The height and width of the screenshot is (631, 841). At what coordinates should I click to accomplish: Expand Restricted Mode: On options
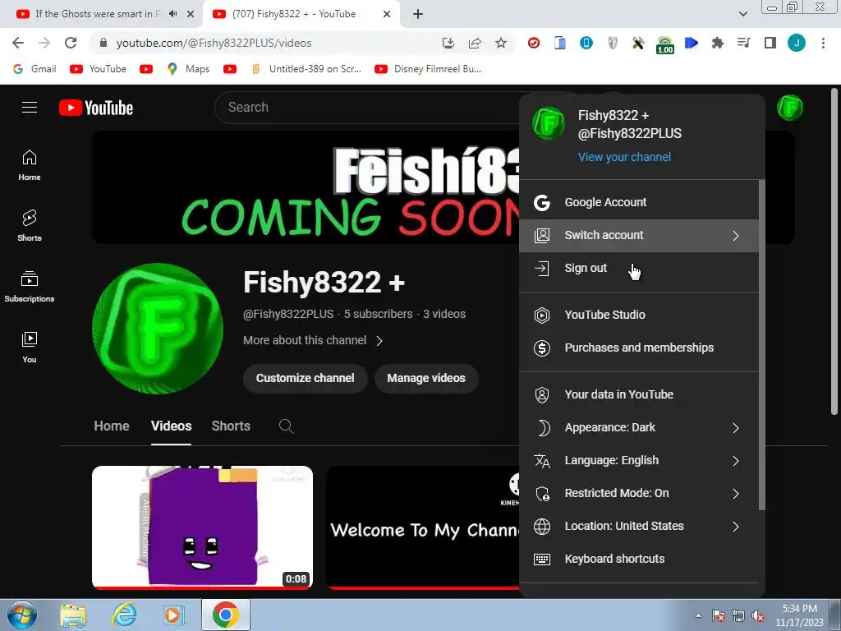click(x=639, y=494)
